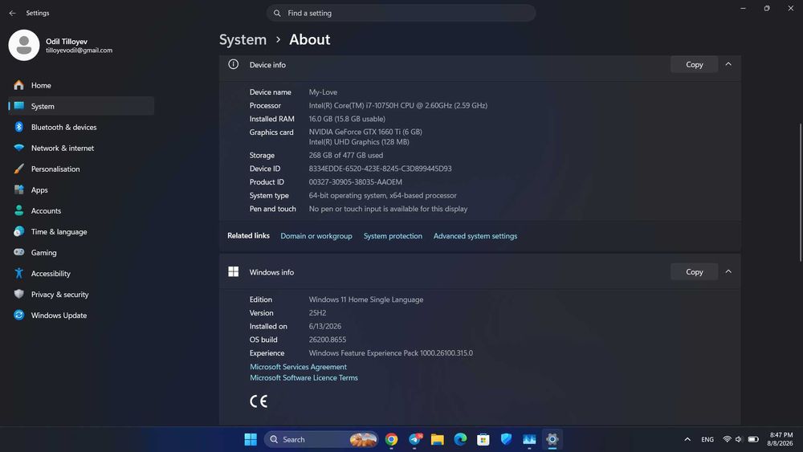Click the user profile avatar
803x452 pixels.
23,45
